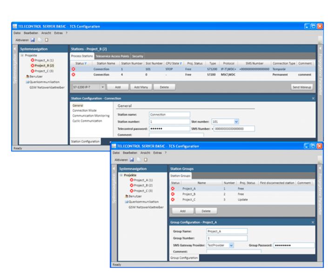Screen dimensions: 335x279
Task: Select Communication Monitoring configuration item
Action: [91, 116]
